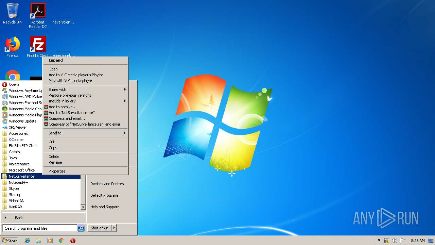Click volume speaker tray icon
This screenshot has width=435, height=245.
coord(394,241)
